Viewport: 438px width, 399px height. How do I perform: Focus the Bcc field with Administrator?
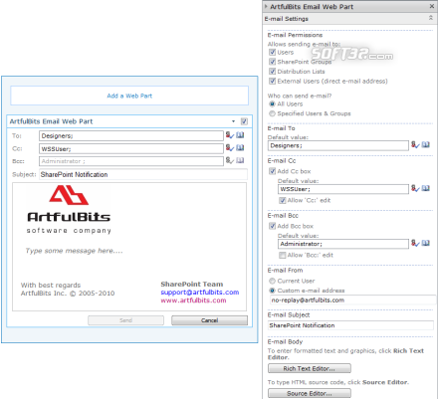tap(131, 161)
